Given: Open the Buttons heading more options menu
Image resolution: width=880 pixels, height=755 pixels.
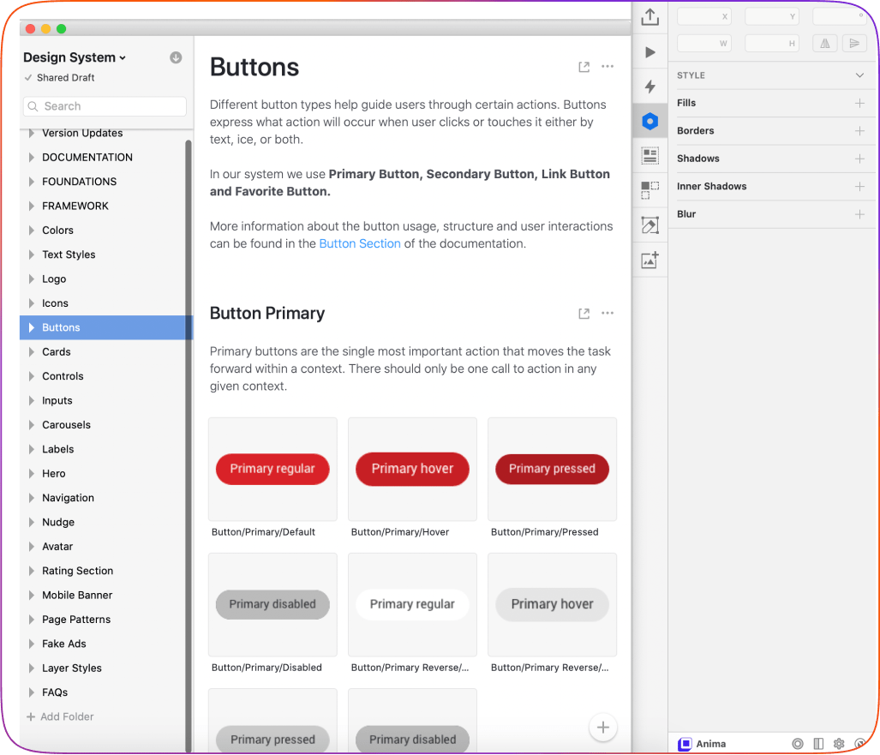Looking at the screenshot, I should coord(608,67).
